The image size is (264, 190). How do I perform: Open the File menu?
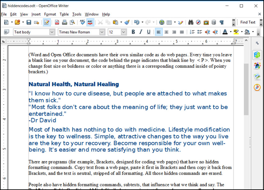[x=4, y=14]
